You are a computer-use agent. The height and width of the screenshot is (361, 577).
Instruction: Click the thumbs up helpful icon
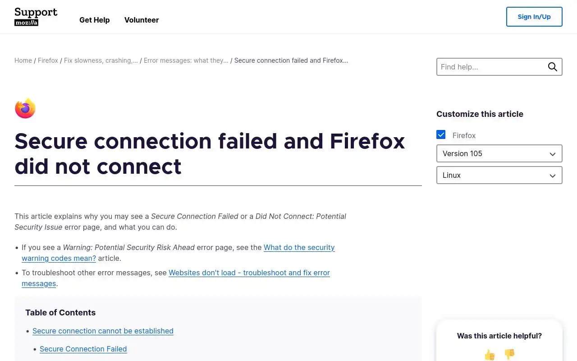tap(490, 355)
